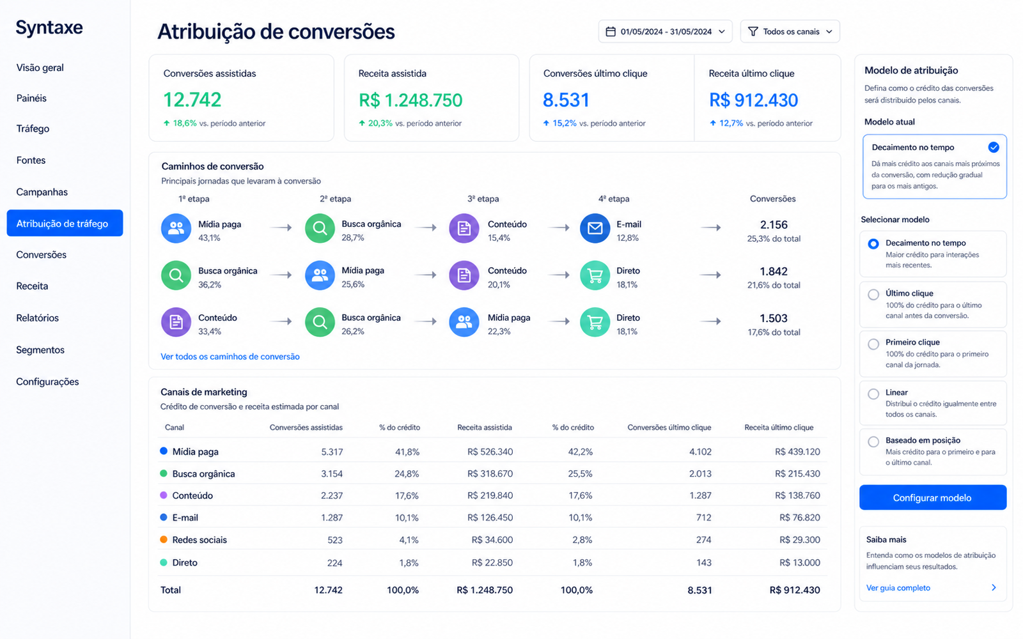Viewport: 1023px width, 639px height.
Task: Open Configurações in sidebar
Action: coord(47,381)
